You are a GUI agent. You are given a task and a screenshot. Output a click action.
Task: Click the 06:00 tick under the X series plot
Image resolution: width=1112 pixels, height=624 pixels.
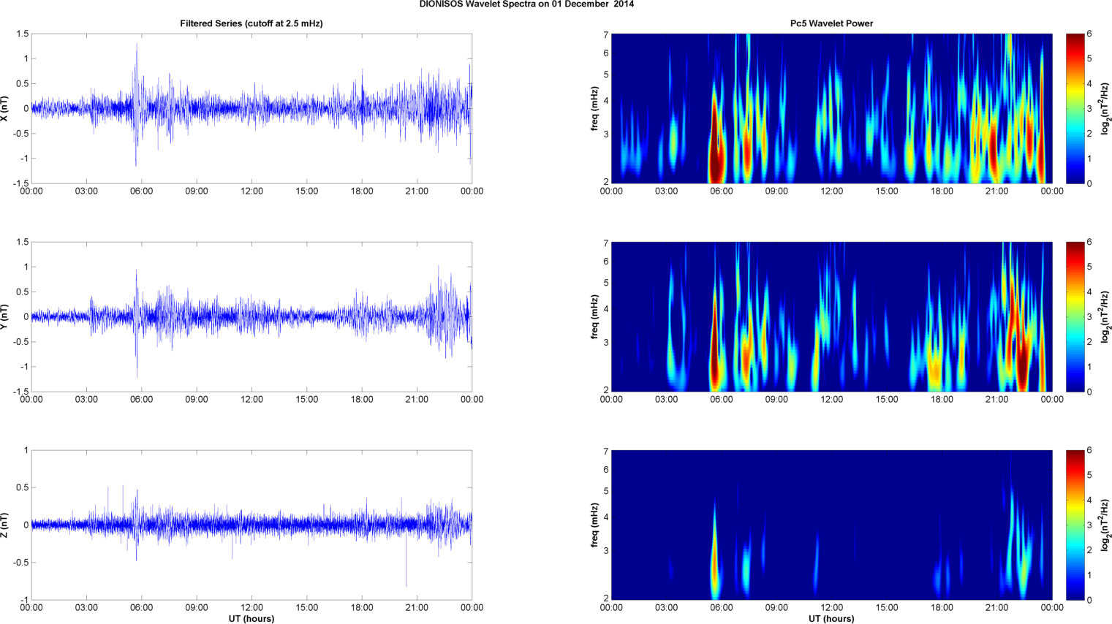[x=142, y=191]
